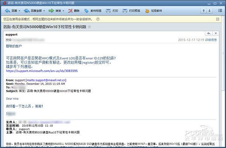Click the mail tag (邮件标签) icon
The width and height of the screenshot is (226, 148).
[86, 11]
